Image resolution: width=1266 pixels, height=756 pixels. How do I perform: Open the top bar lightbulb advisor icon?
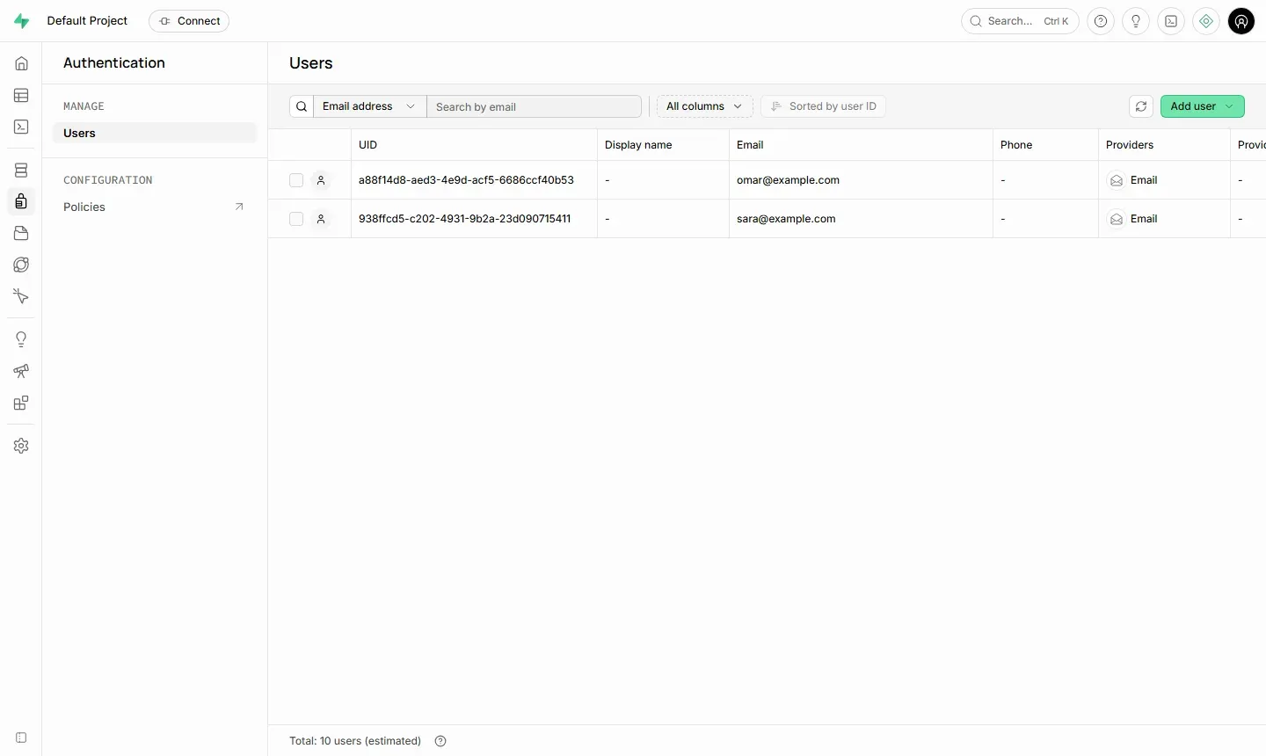(1136, 21)
